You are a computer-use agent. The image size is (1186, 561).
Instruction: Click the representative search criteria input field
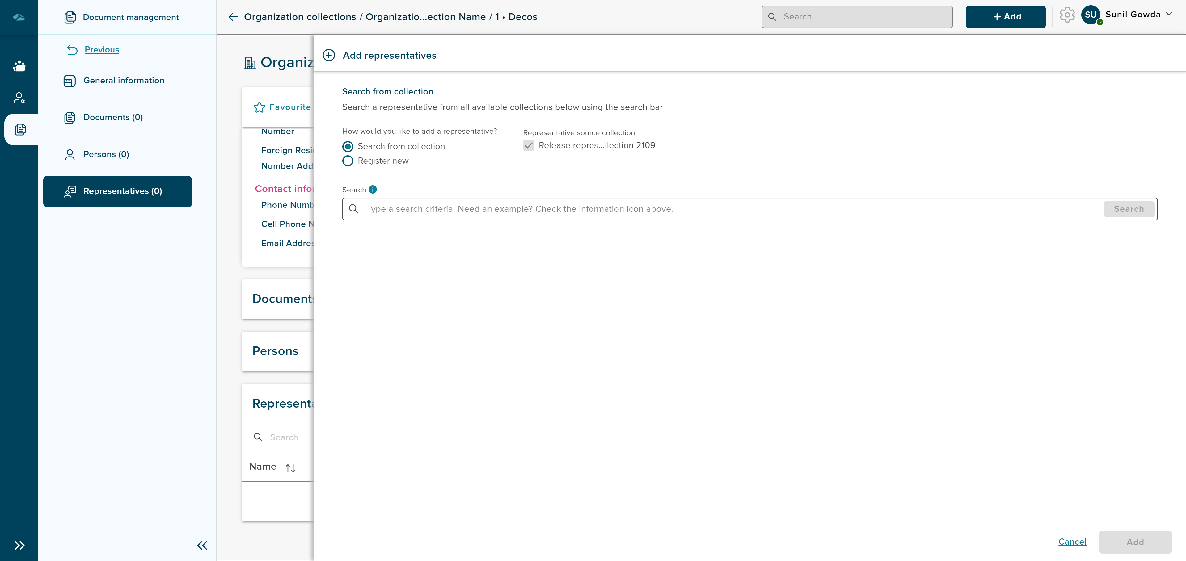[x=732, y=209]
